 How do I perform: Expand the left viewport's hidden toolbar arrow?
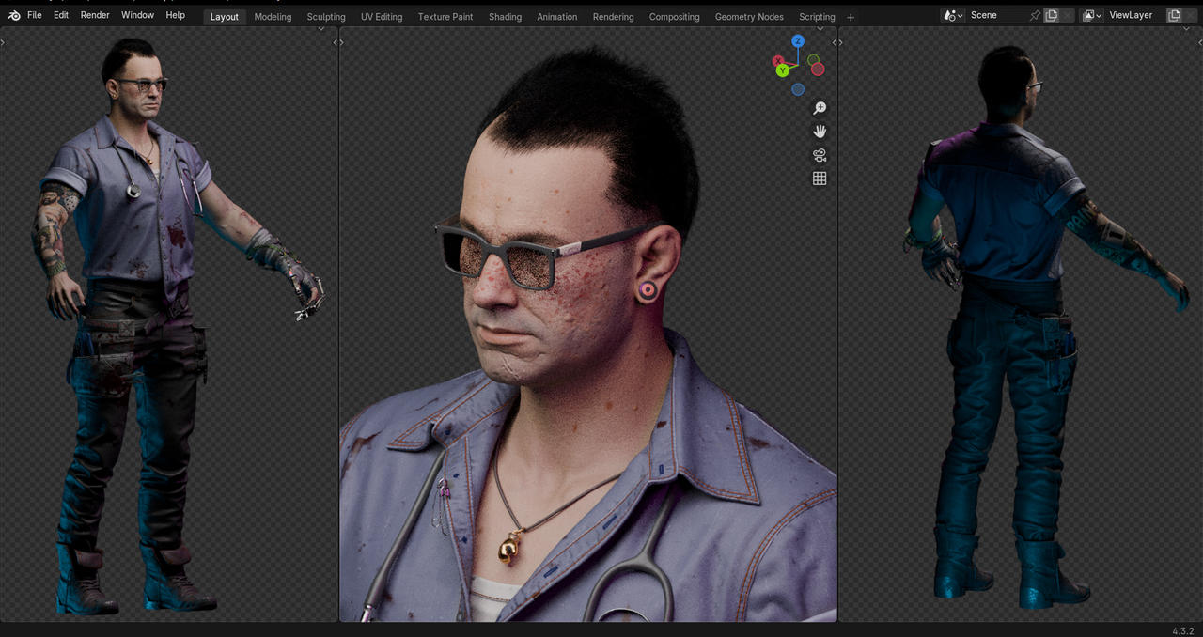click(x=3, y=41)
